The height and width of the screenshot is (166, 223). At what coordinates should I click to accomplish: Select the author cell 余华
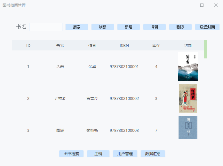[92, 66]
